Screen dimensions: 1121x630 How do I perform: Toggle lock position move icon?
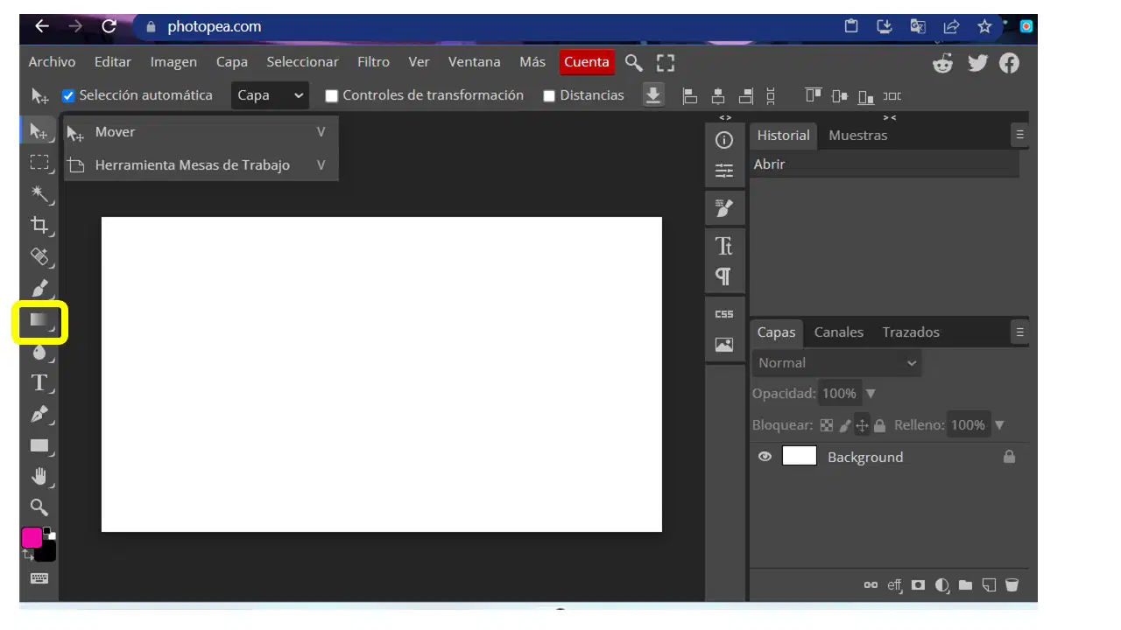(863, 425)
